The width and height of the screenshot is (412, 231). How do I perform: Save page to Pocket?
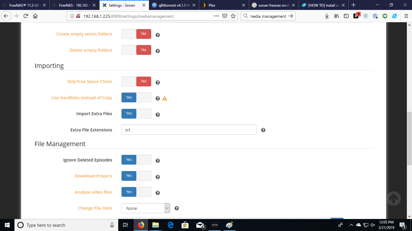click(225, 16)
